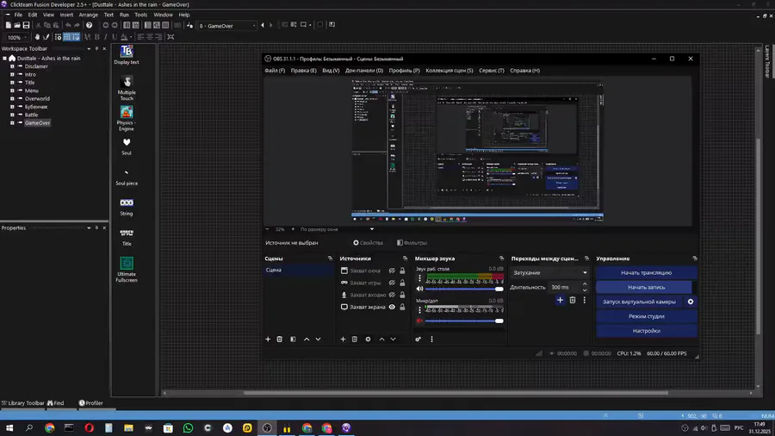Click the Режим студии button in OBS

[x=647, y=316]
